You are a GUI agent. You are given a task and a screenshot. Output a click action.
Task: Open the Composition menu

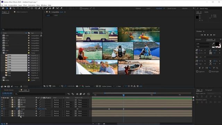pyautogui.click(x=12, y=5)
